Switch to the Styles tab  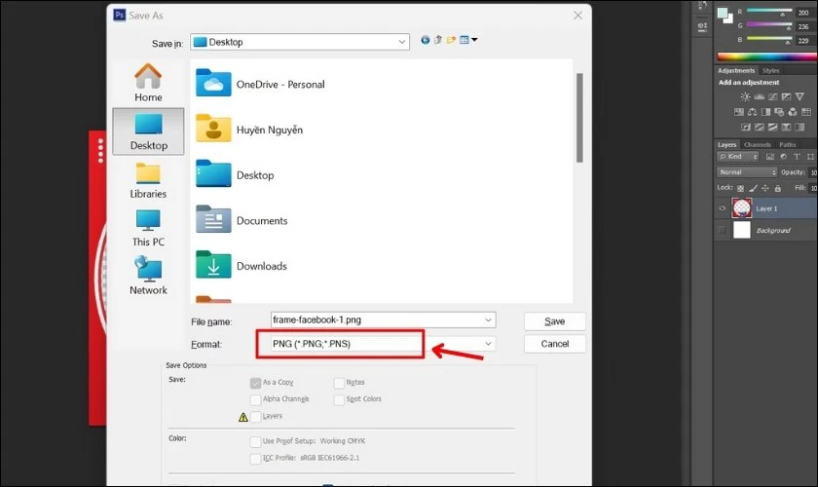770,70
